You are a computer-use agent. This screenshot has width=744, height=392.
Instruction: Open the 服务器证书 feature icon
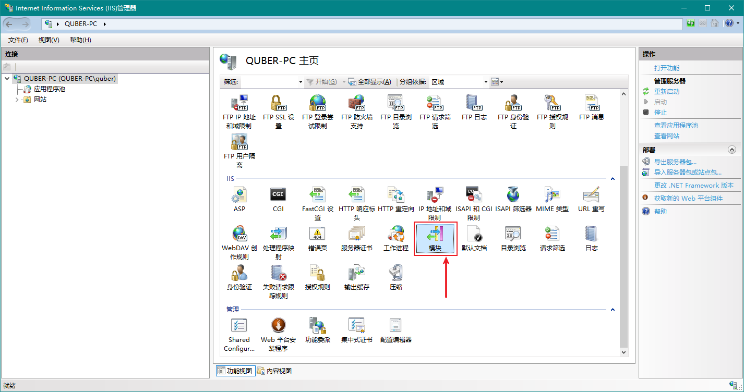click(x=356, y=238)
